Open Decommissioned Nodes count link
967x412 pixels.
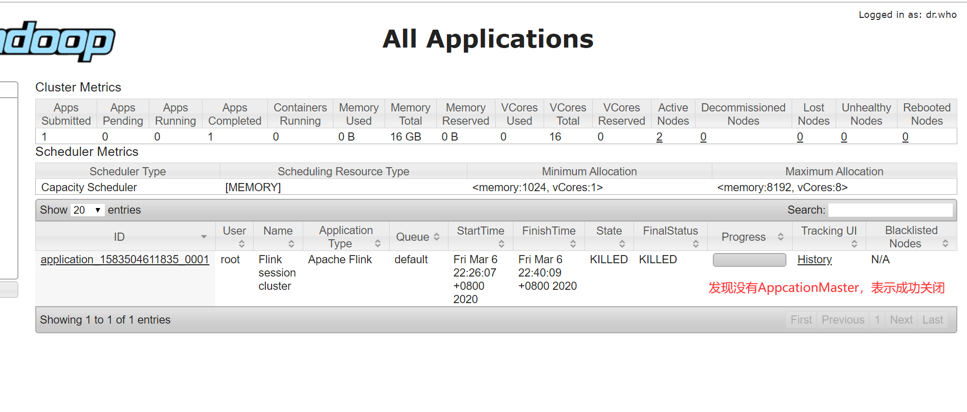click(703, 137)
